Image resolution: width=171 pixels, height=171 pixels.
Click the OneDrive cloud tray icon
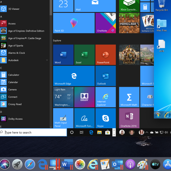(x=152, y=133)
